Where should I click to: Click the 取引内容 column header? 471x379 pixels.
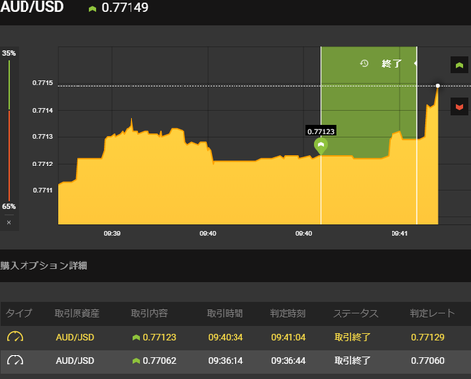(149, 313)
